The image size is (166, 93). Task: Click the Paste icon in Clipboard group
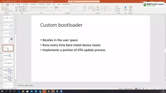pos(3,8)
